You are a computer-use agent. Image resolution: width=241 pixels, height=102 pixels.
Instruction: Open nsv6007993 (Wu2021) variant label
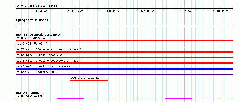click(85, 78)
